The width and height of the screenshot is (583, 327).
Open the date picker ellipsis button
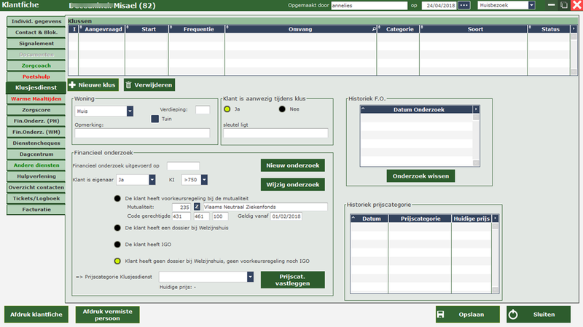pyautogui.click(x=464, y=6)
